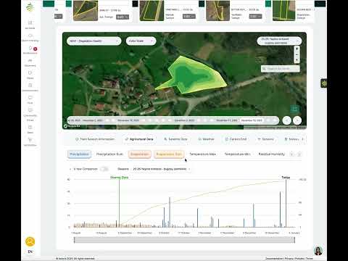Image resolution: width=348 pixels, height=261 pixels.
Task: Click the chart range slider right handle
Action: pos(294,240)
